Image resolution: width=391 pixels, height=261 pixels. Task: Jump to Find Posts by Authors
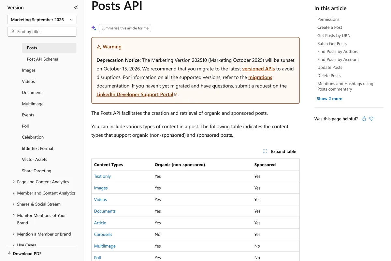click(x=338, y=51)
